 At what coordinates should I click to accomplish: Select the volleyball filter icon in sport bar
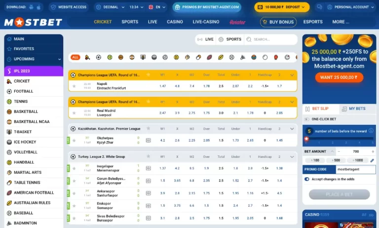[165, 57]
